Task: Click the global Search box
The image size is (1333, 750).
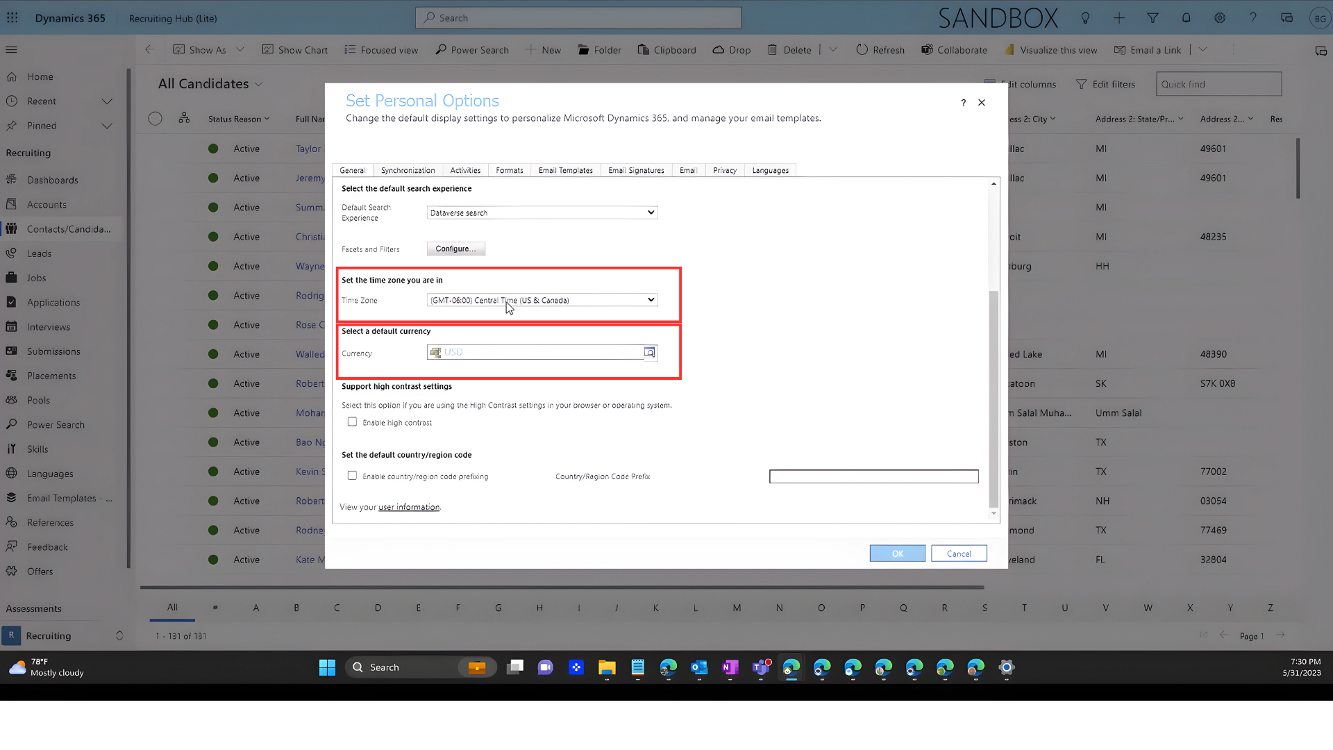Action: coord(578,18)
